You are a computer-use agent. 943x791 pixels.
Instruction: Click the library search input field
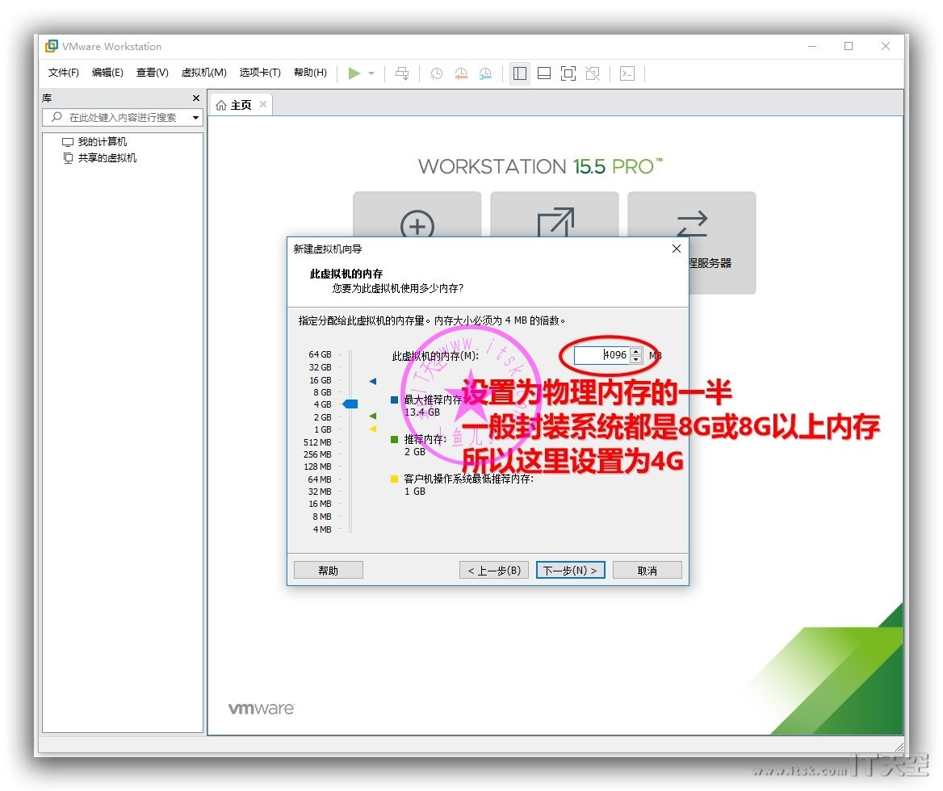tap(122, 117)
